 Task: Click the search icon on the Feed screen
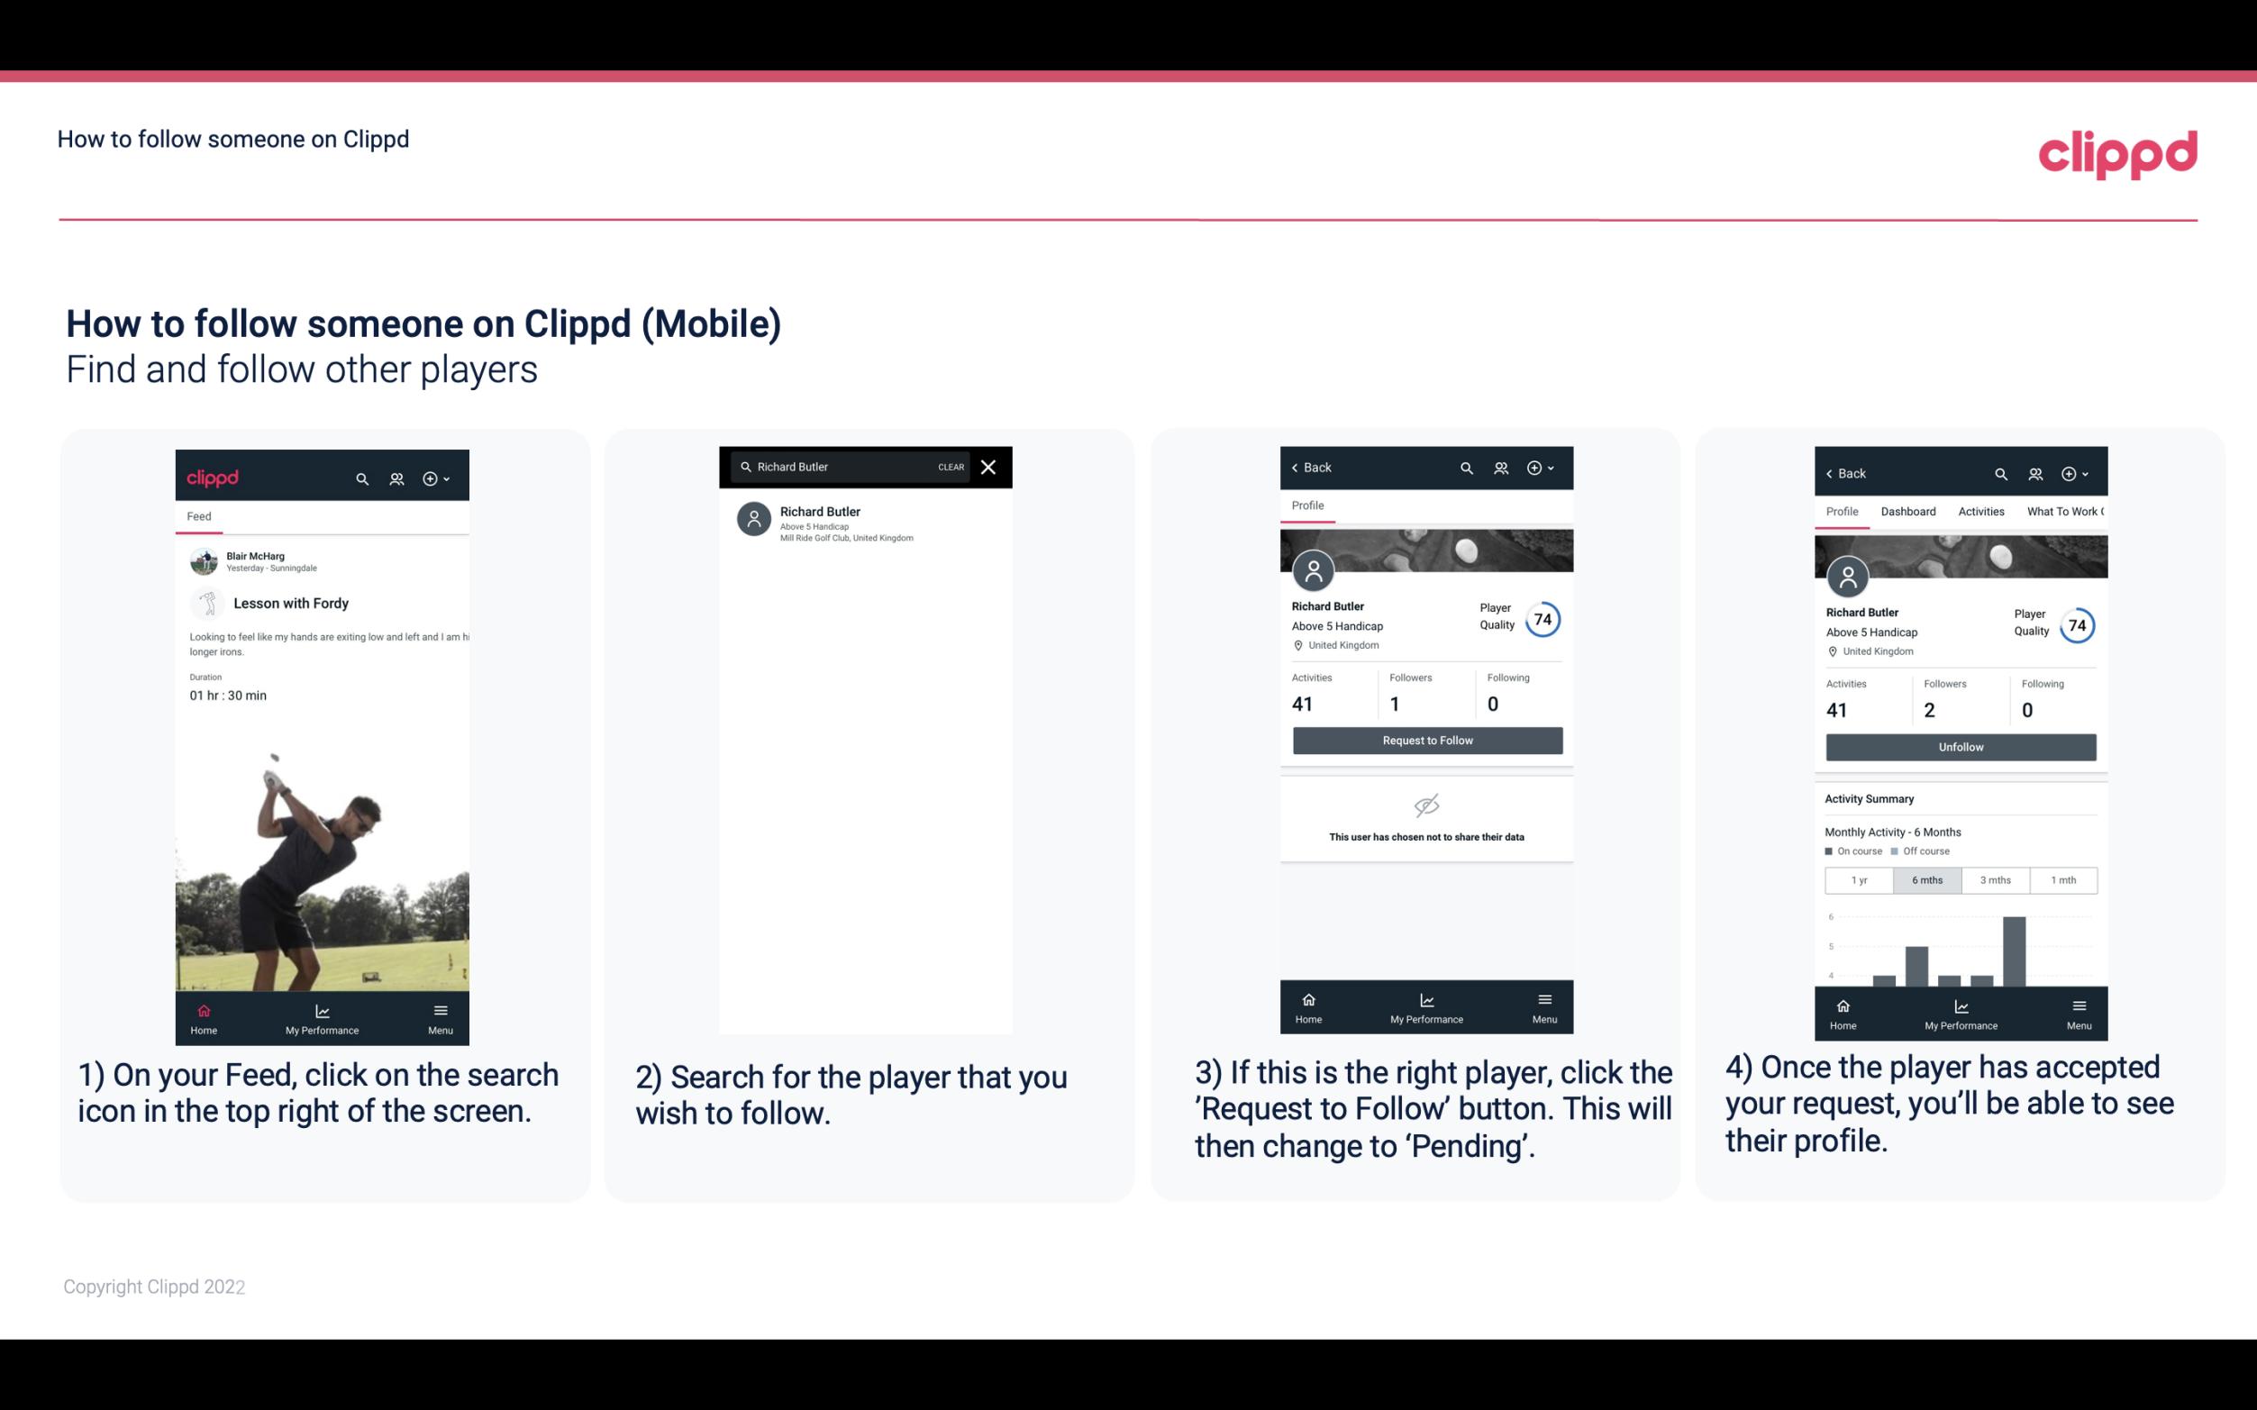click(x=360, y=478)
